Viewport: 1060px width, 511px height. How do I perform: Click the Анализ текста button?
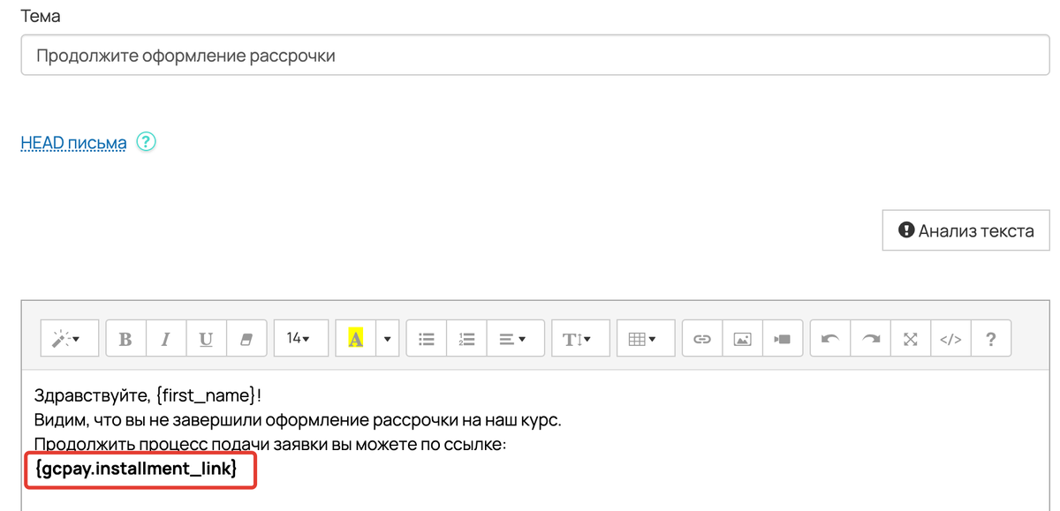coord(966,230)
